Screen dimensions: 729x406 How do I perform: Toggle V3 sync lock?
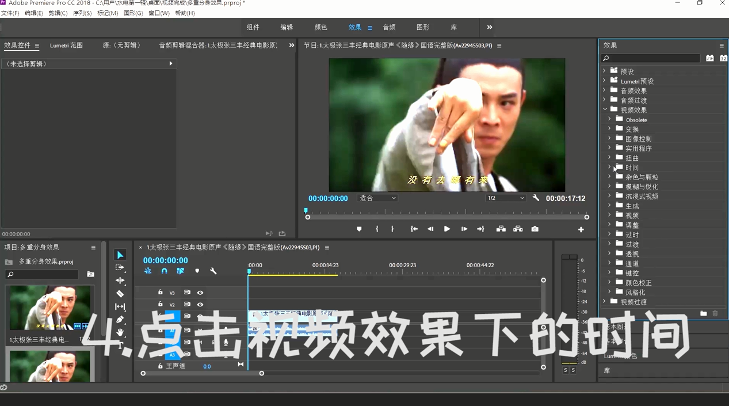pyautogui.click(x=187, y=293)
